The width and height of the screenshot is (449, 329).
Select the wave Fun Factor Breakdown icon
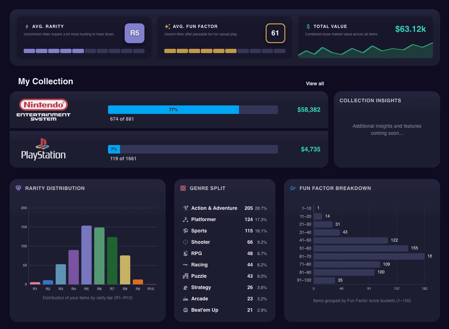[x=292, y=188]
